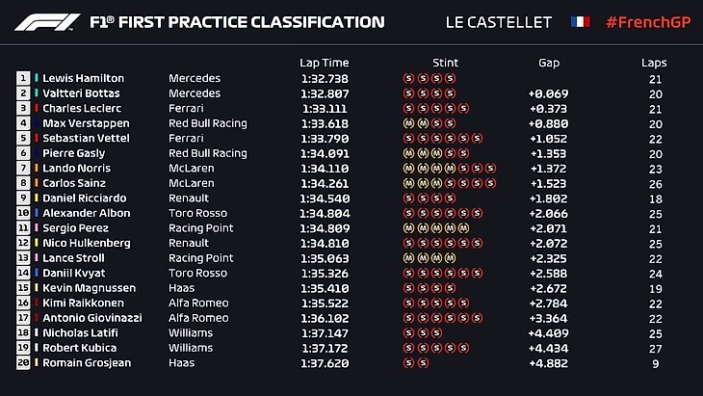Click the Le Castellet location label
The image size is (703, 396).
500,21
